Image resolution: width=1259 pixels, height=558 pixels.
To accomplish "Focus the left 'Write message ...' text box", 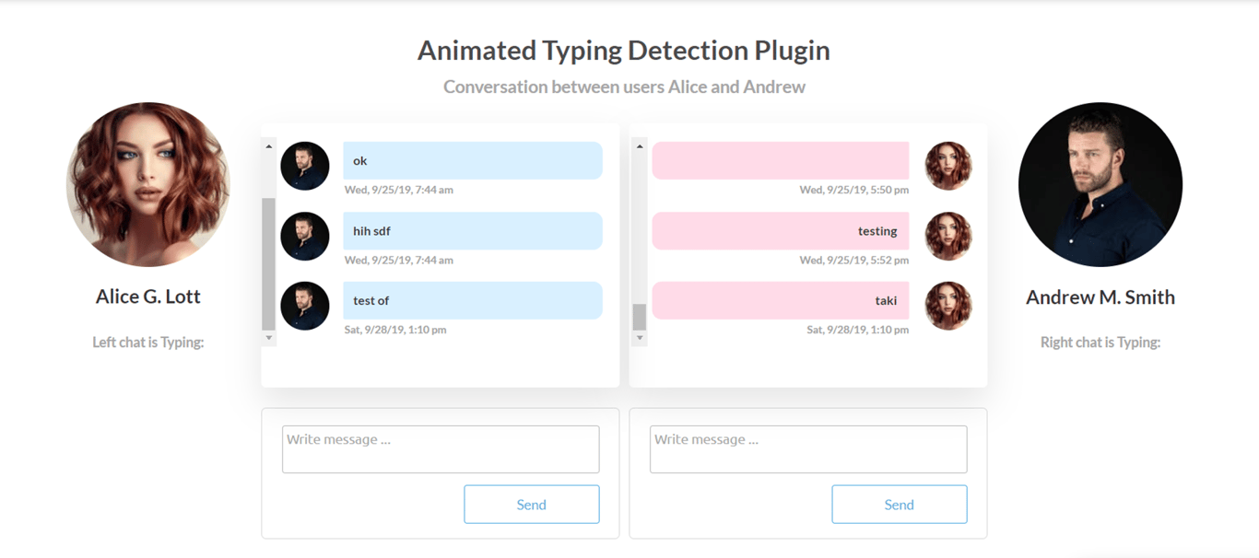I will (x=441, y=449).
